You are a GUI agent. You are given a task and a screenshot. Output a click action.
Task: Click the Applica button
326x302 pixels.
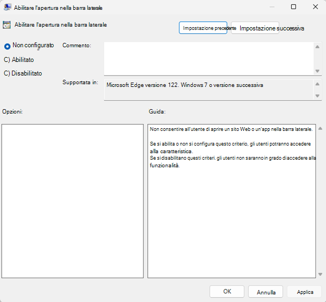304,291
